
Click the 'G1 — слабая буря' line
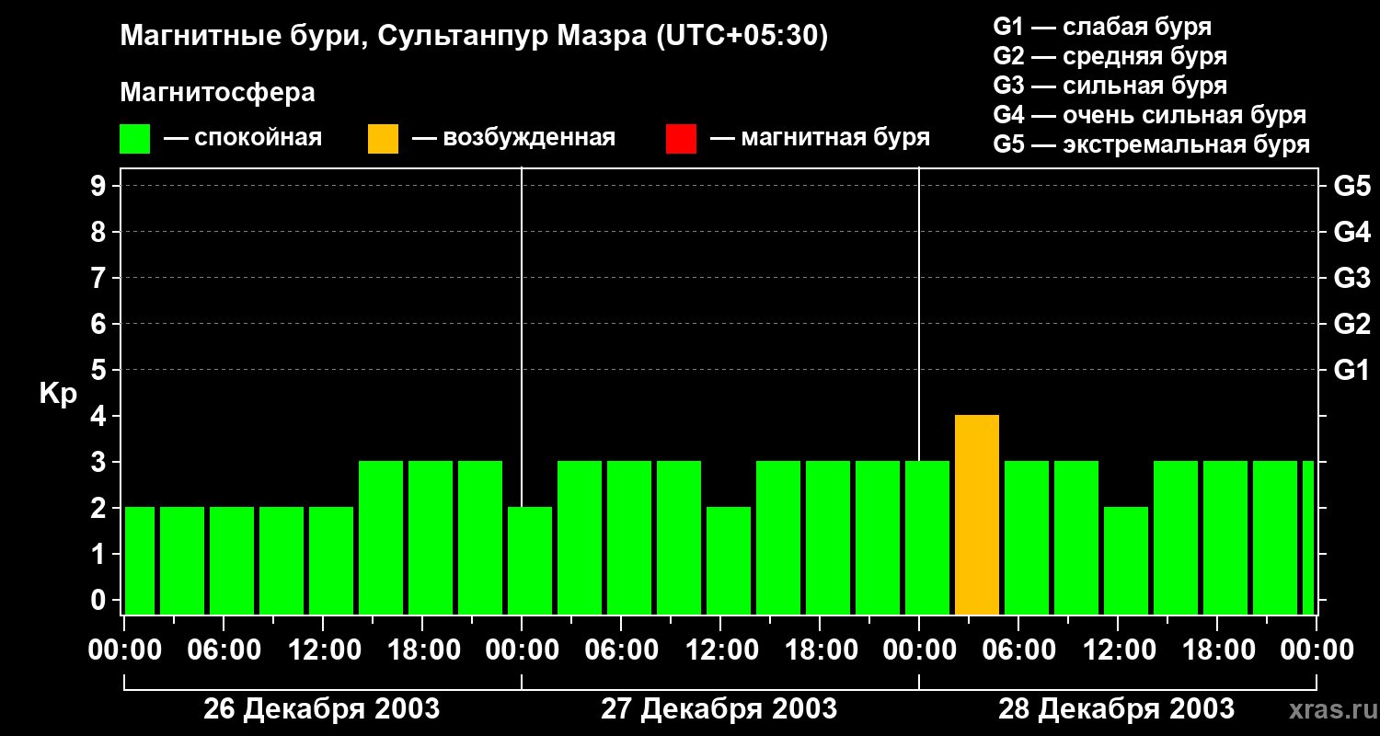tap(1102, 27)
